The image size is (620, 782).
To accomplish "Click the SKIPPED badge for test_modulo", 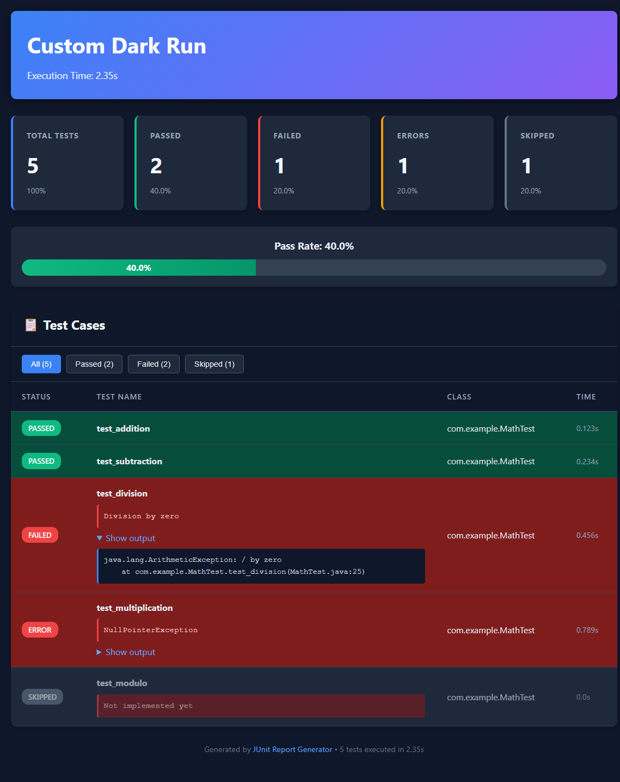I will pos(42,697).
